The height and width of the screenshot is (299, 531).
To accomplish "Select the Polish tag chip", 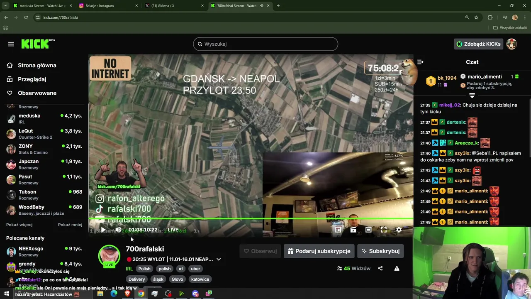I will [144, 269].
